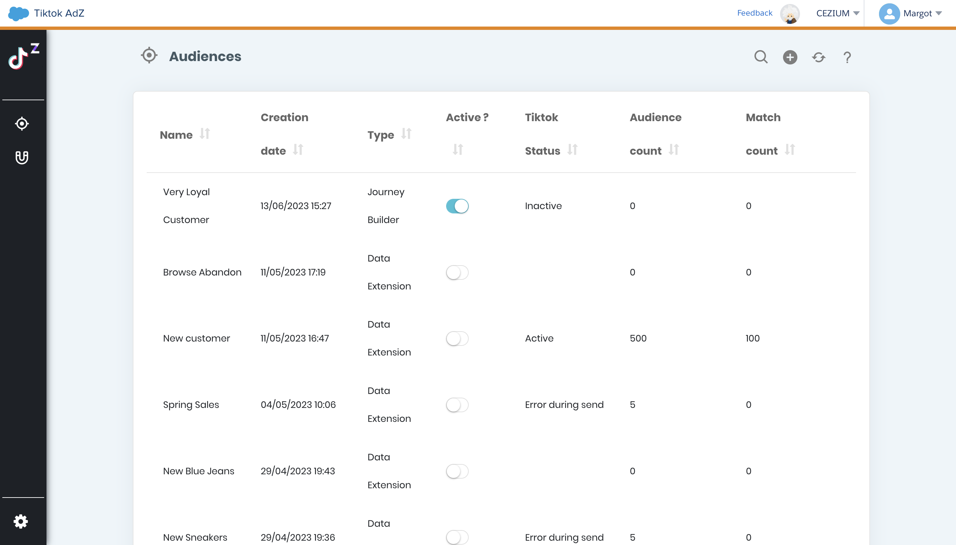Click the add new audience plus icon
Viewport: 956px width, 545px height.
(x=790, y=57)
